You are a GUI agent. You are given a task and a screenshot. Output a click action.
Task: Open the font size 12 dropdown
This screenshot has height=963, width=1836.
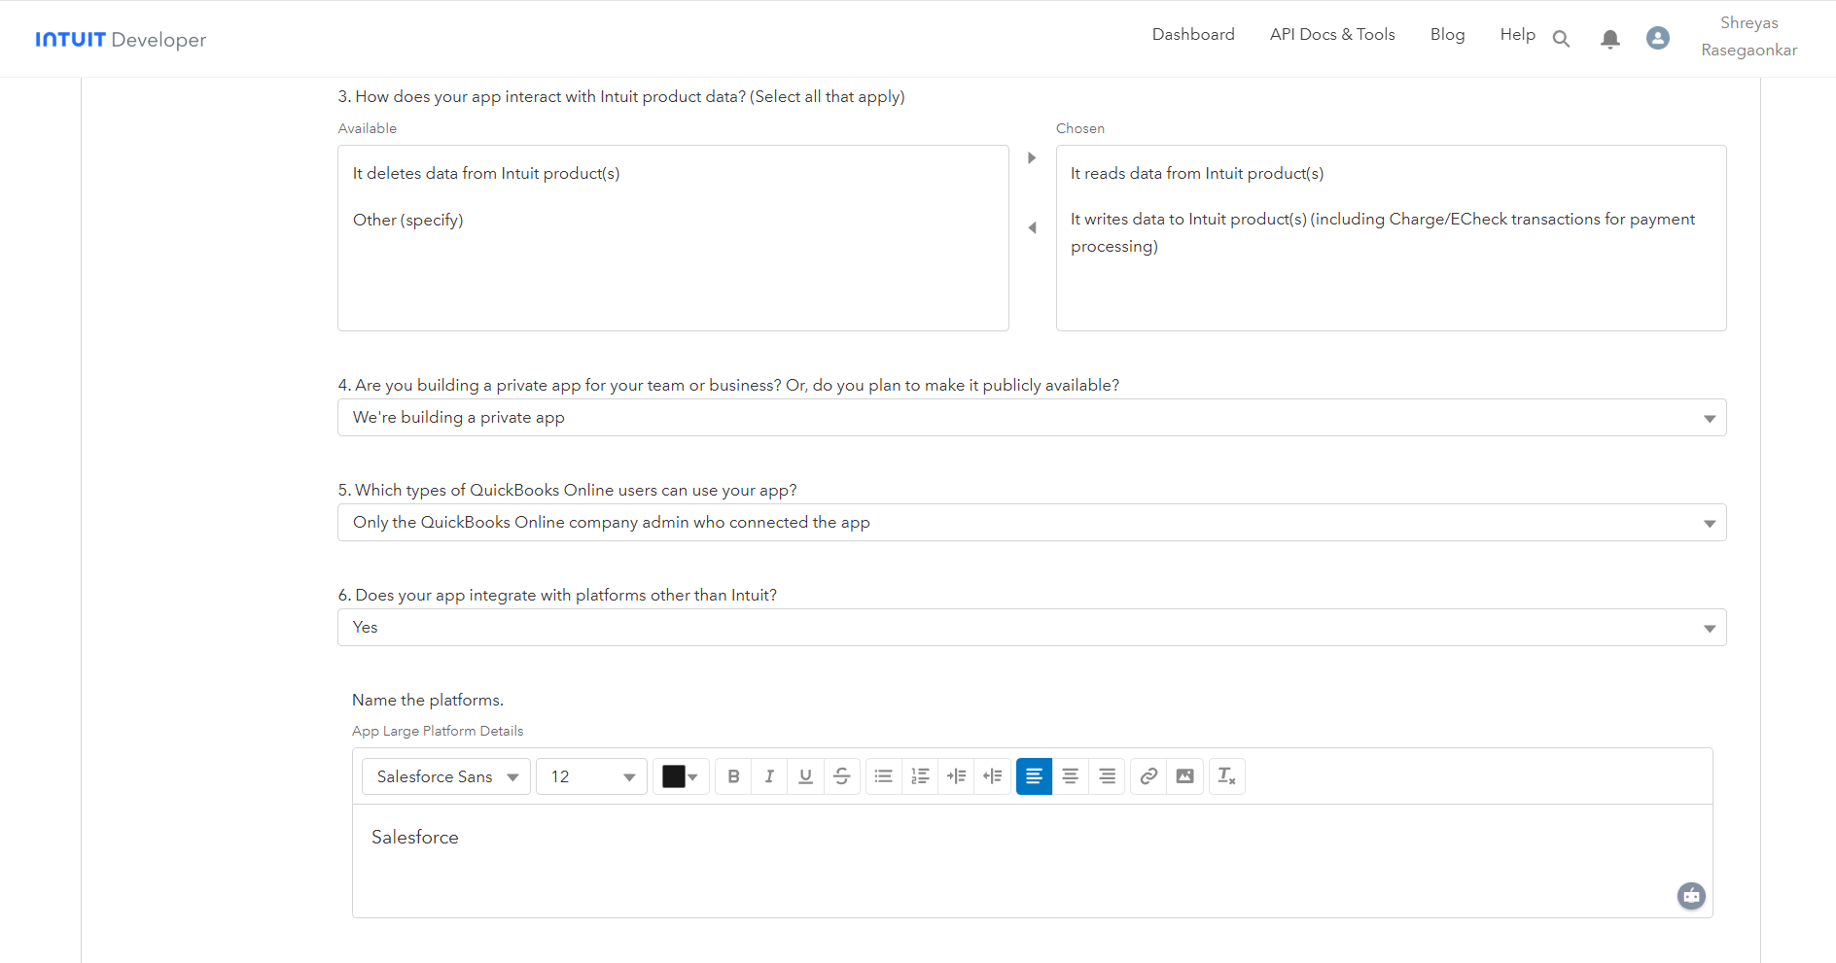click(x=591, y=776)
